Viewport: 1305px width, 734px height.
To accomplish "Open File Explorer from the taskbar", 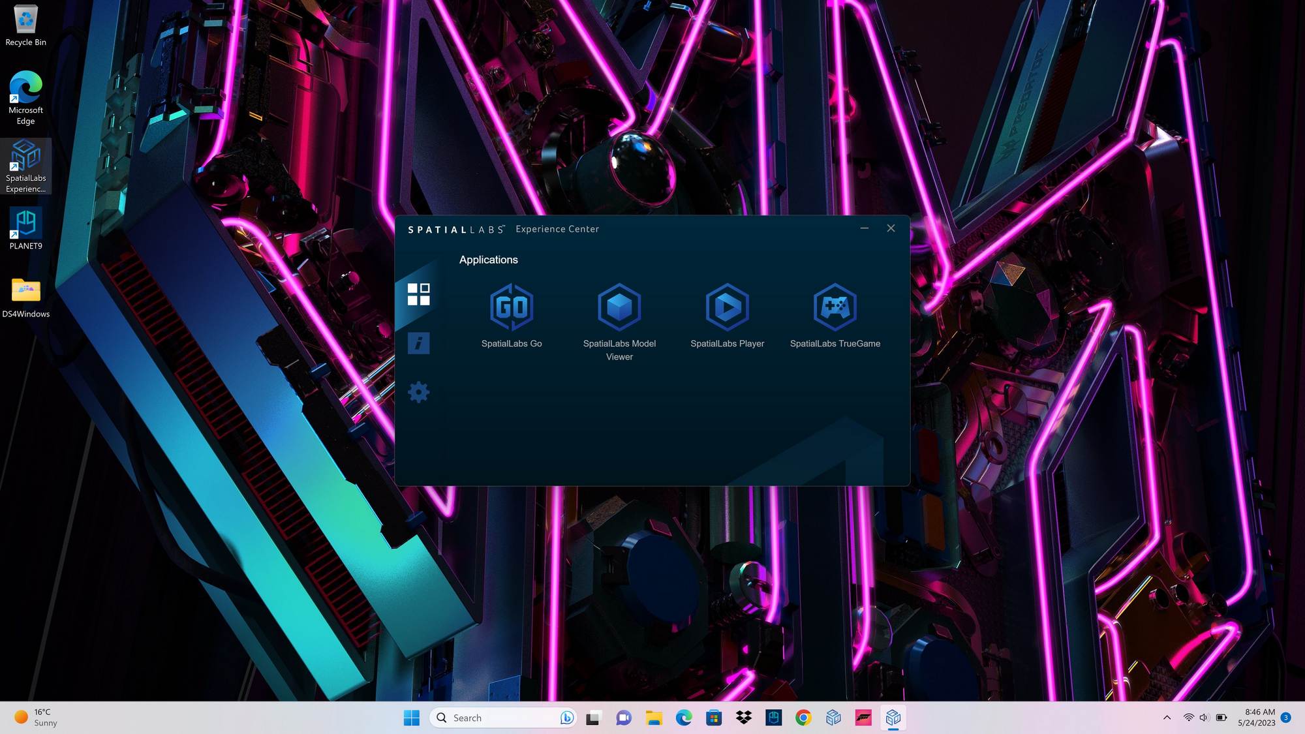I will point(653,718).
